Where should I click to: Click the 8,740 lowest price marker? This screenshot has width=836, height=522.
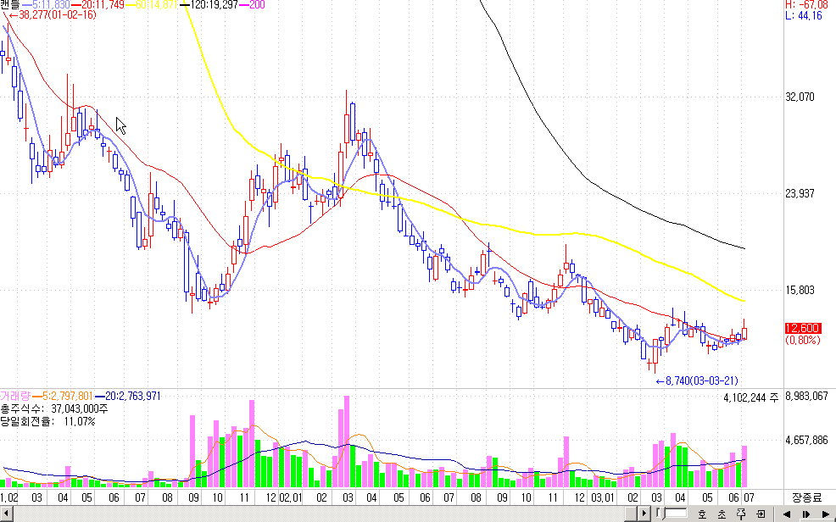(697, 381)
